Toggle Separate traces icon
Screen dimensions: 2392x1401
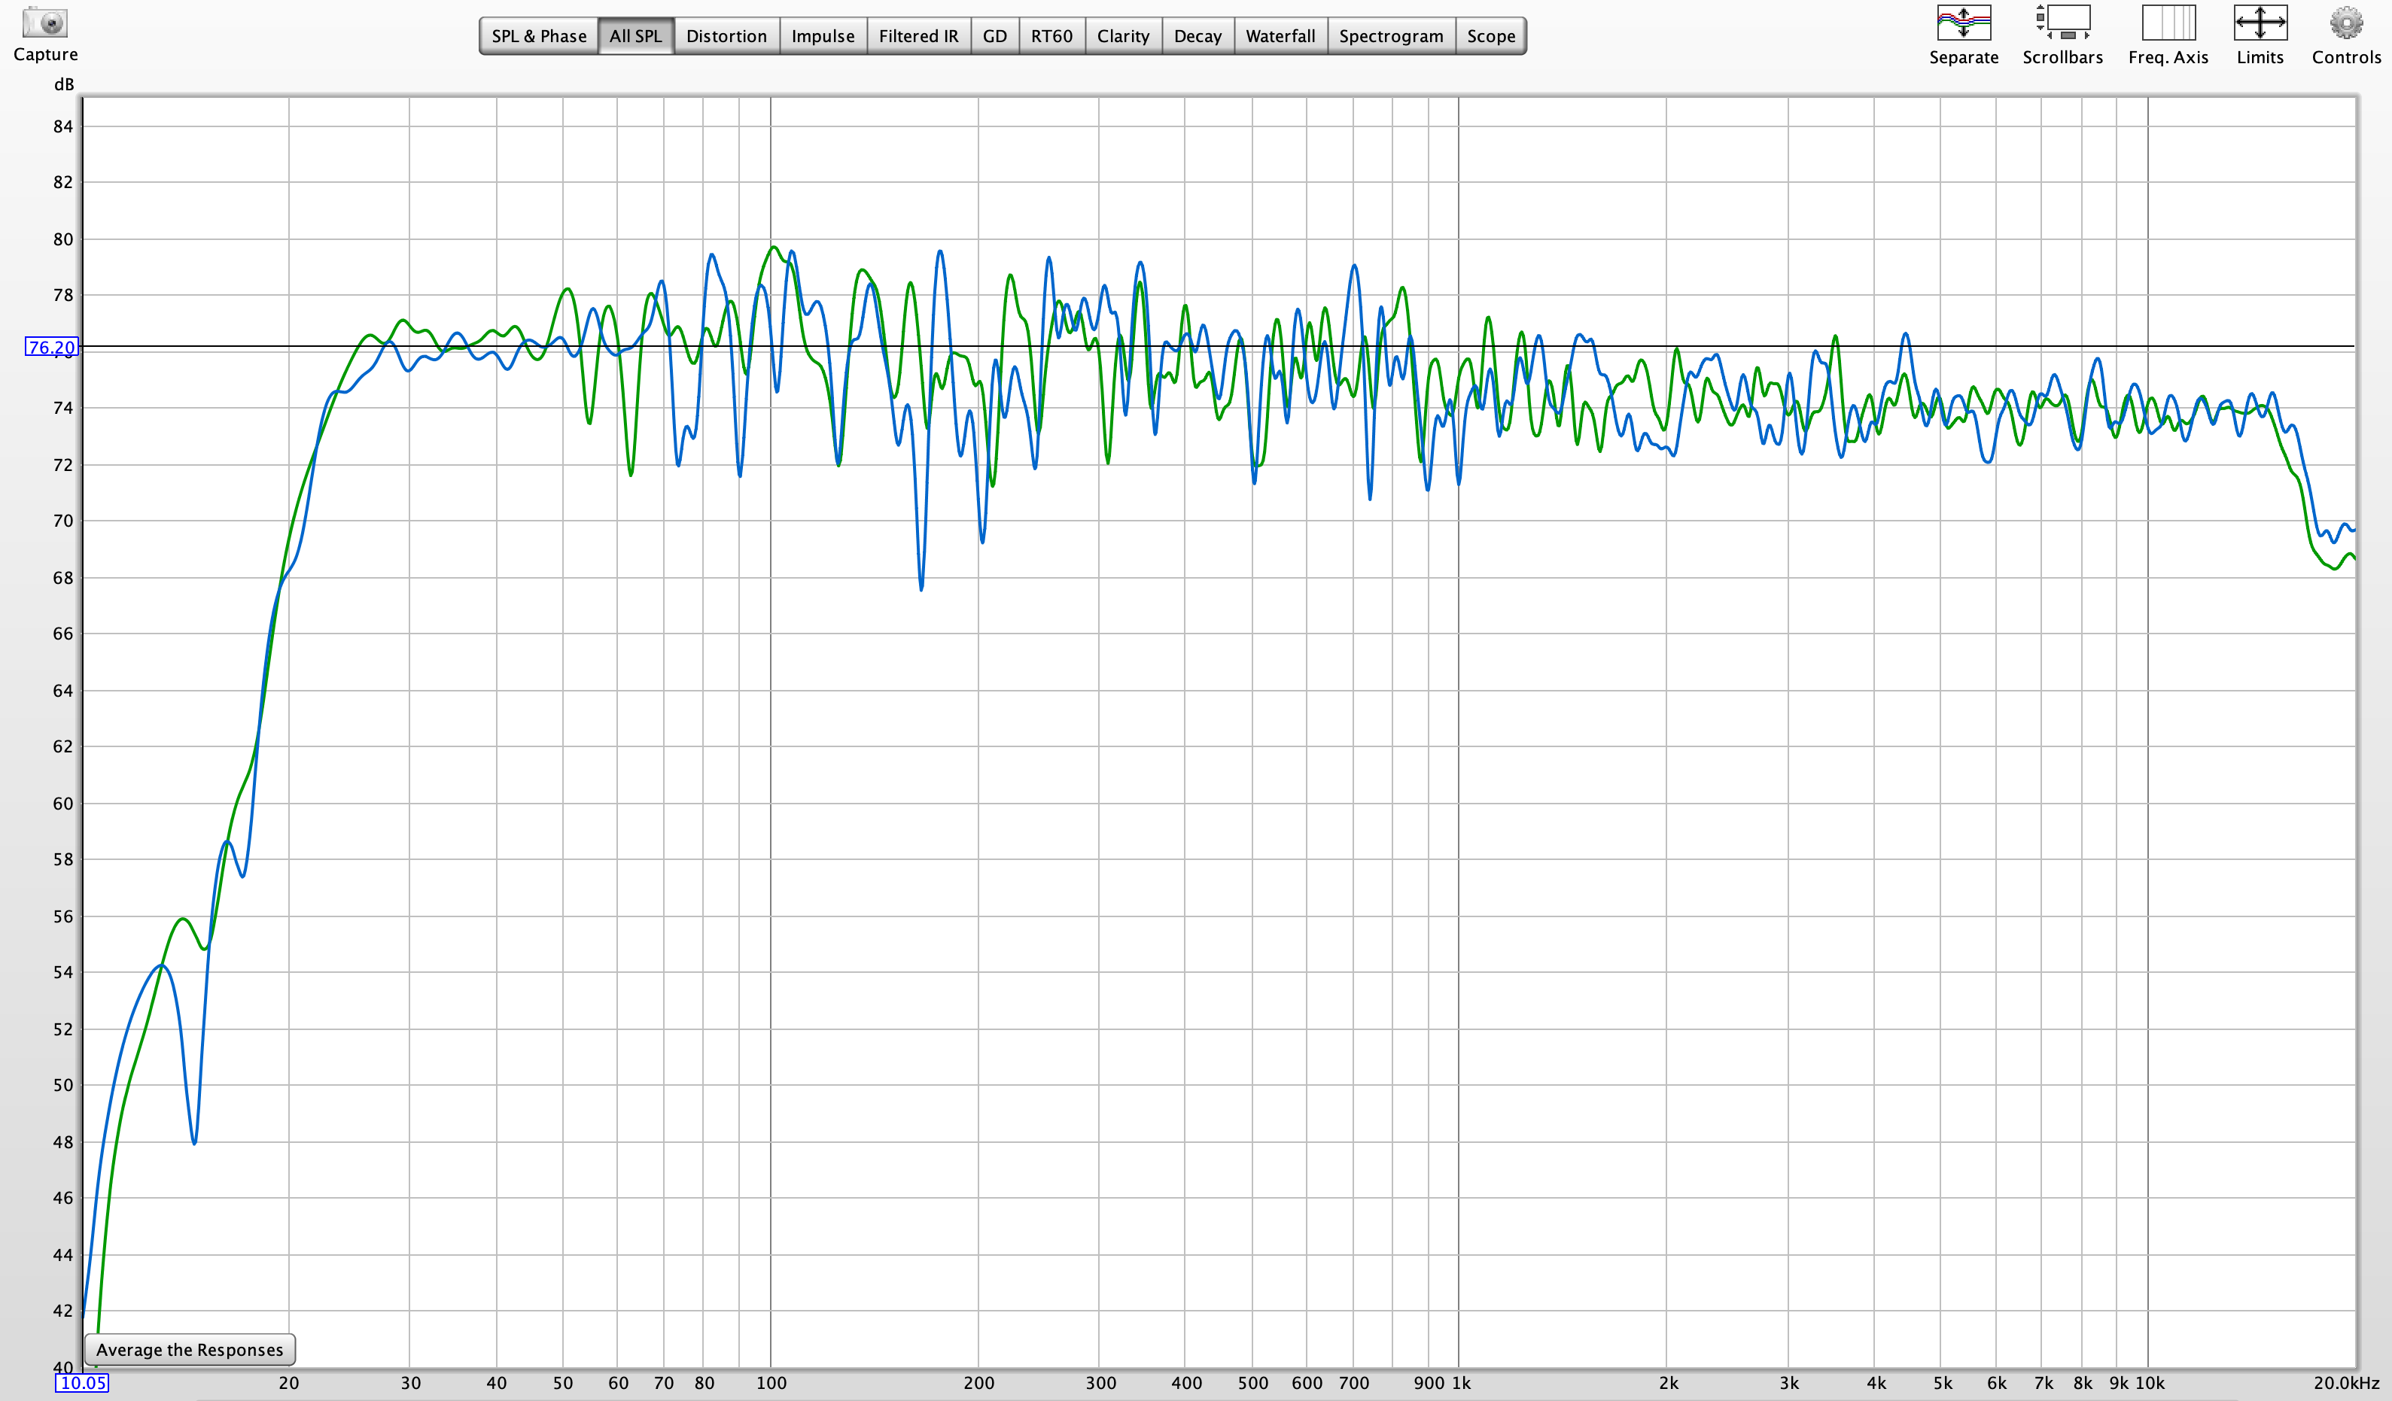click(x=1963, y=23)
